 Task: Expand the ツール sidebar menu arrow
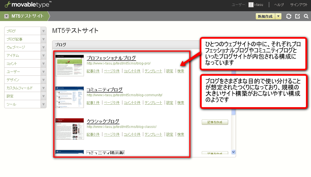point(43,104)
